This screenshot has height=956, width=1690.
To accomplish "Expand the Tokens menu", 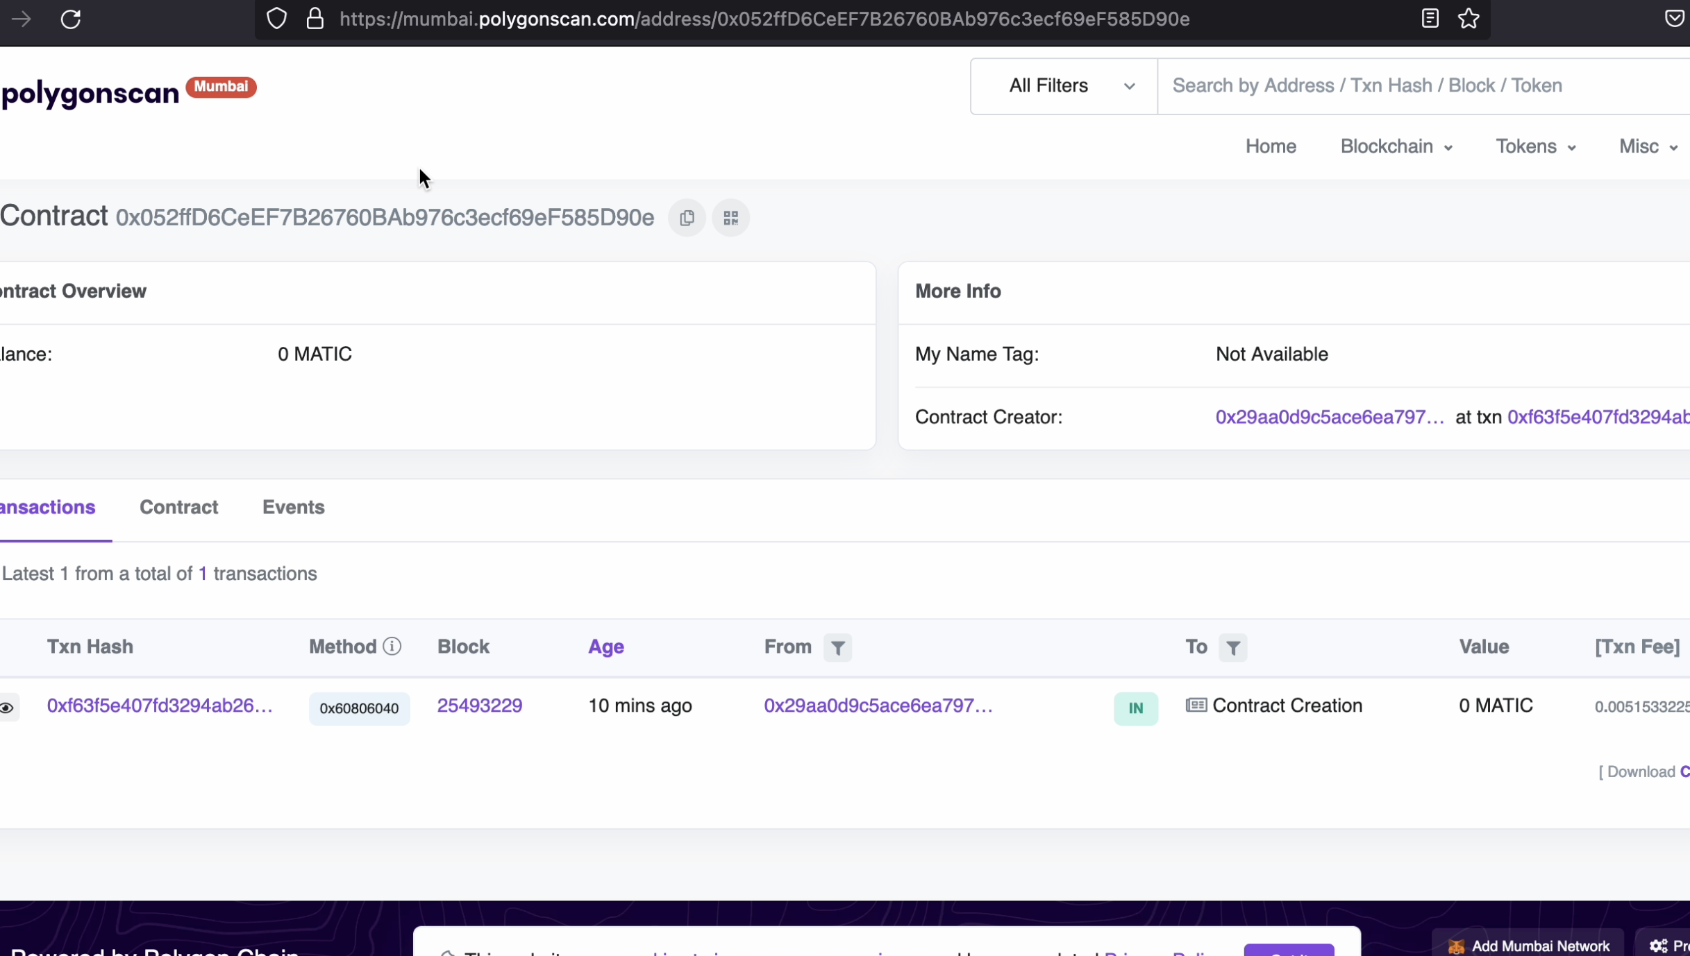I will pyautogui.click(x=1536, y=146).
